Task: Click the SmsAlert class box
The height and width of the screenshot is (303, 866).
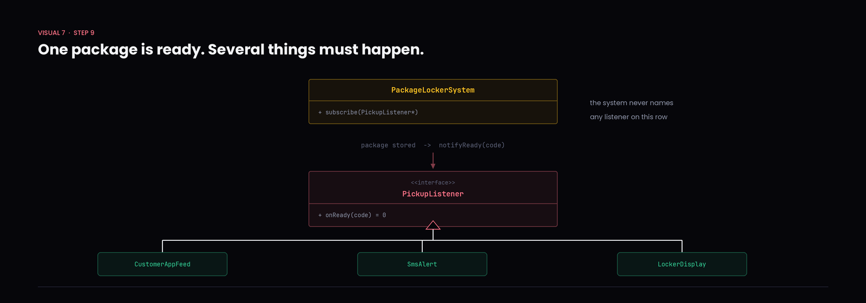Action: (x=422, y=264)
